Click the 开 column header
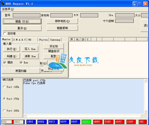 point(72,39)
